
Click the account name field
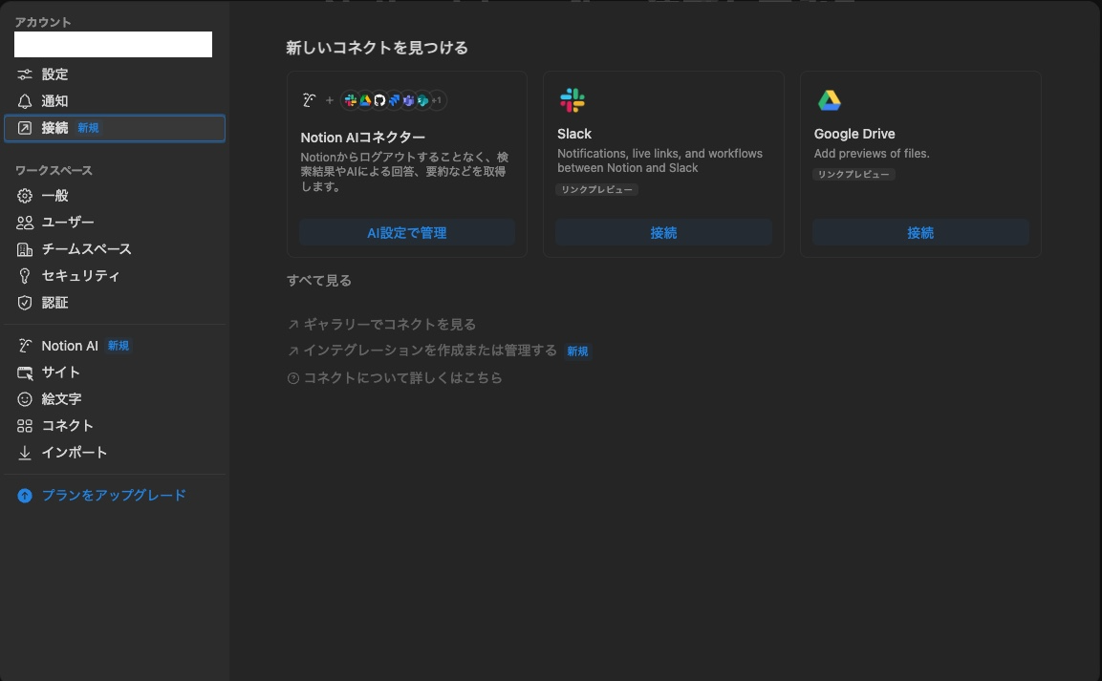(113, 44)
